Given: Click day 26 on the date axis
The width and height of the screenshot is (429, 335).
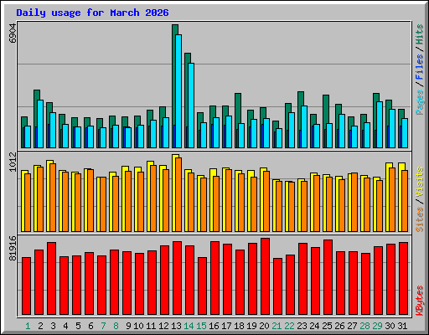Looking at the screenshot, I should 339,326.
